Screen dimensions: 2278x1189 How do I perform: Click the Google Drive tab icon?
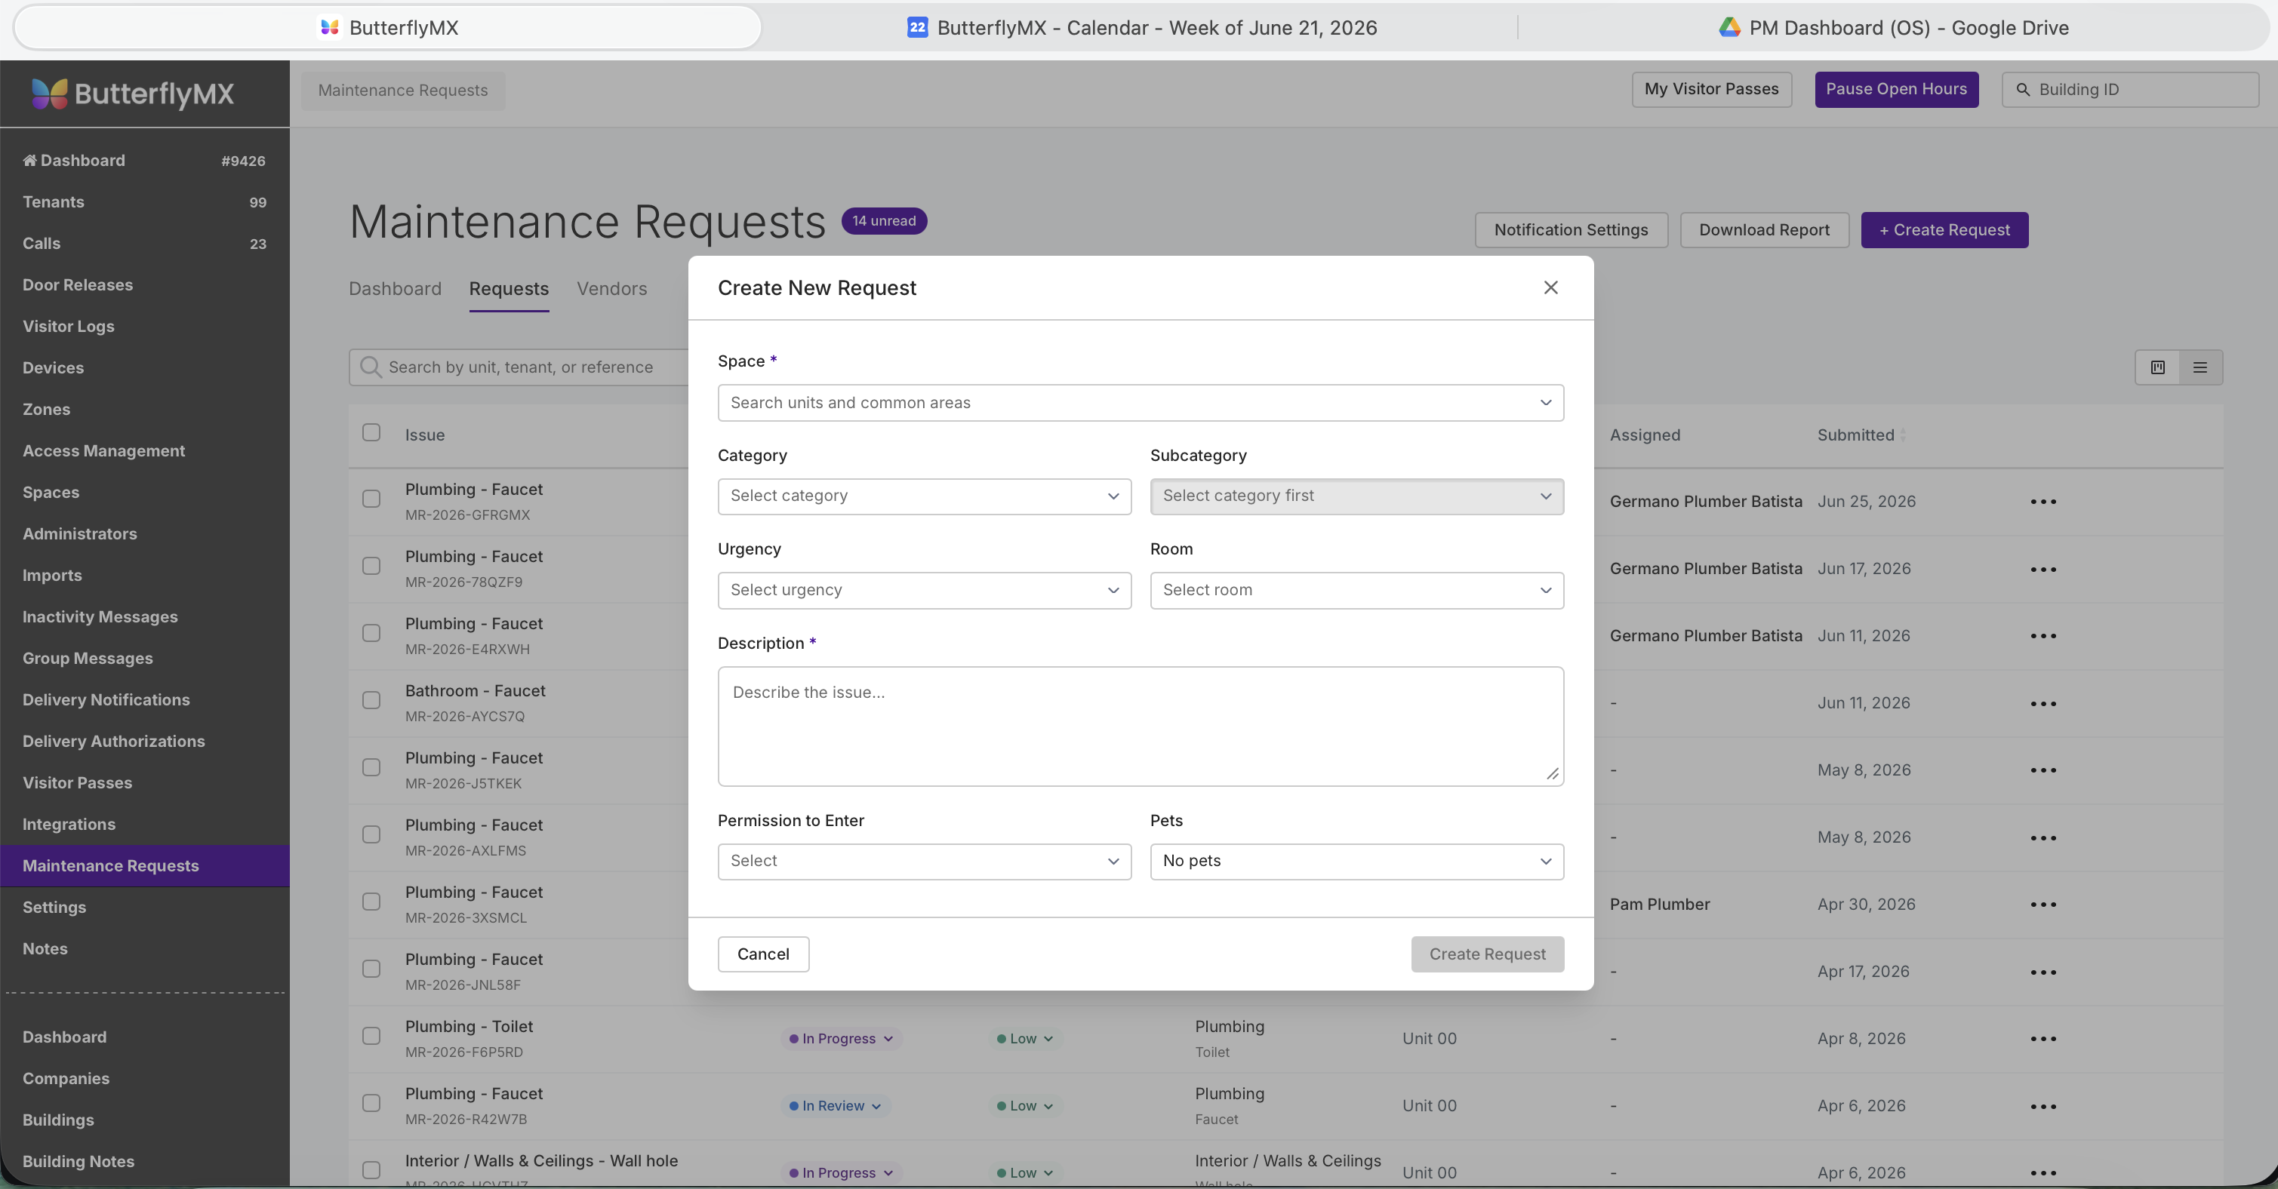click(1729, 27)
